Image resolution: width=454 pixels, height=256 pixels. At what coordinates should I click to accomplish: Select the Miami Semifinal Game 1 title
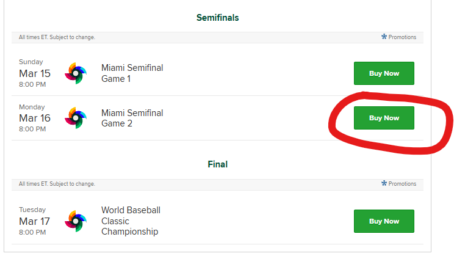pos(132,73)
